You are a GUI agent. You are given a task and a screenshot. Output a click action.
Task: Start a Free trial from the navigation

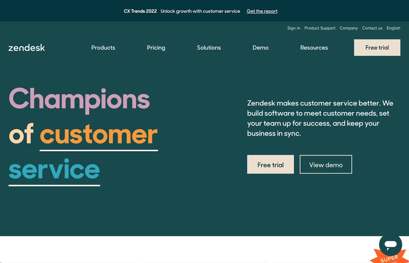tap(377, 48)
